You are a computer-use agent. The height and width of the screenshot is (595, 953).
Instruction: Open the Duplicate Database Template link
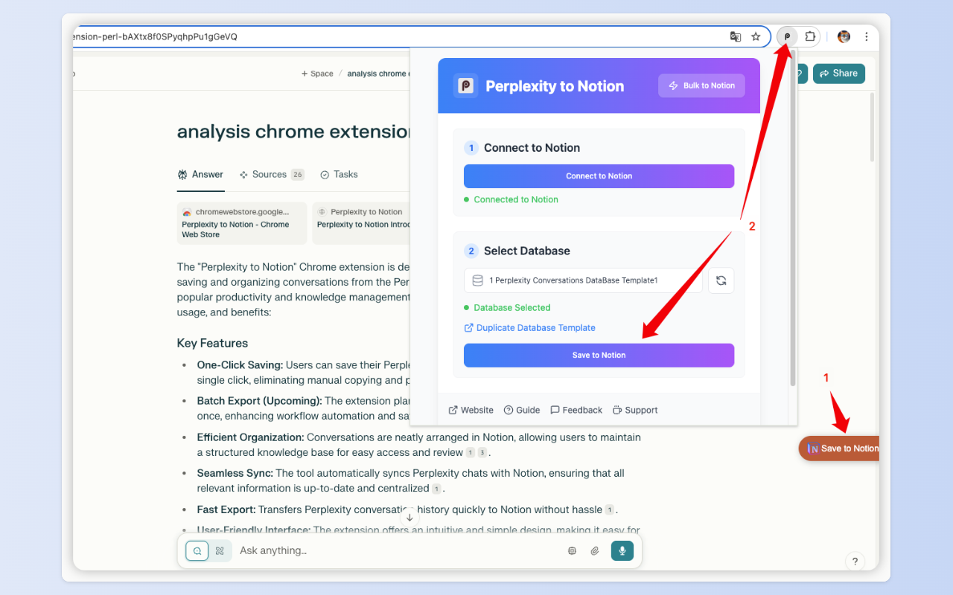point(535,328)
